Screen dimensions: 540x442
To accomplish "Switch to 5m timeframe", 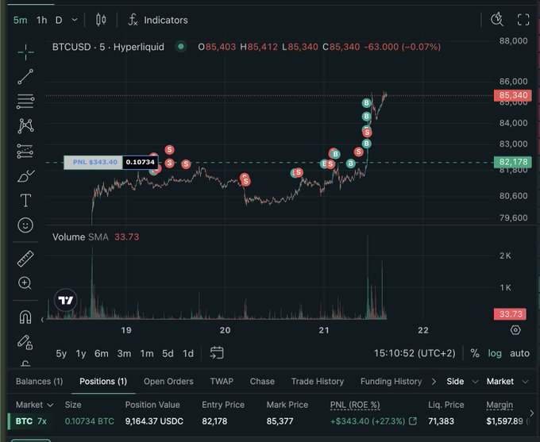I will 20,21.
